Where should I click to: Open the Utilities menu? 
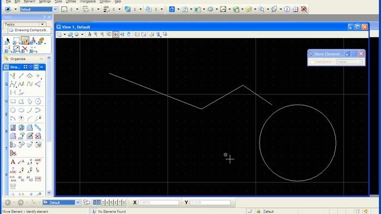point(71,1)
